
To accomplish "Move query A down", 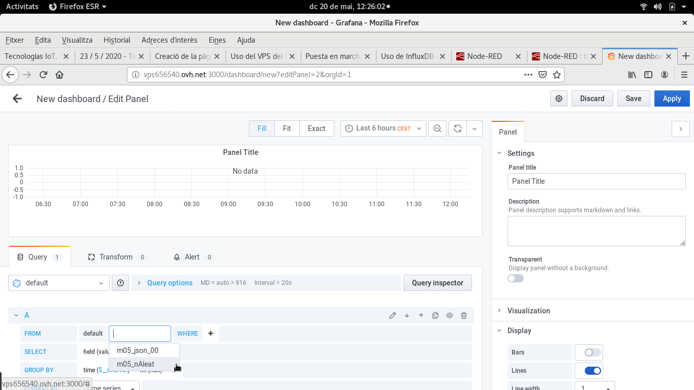I will 407,315.
